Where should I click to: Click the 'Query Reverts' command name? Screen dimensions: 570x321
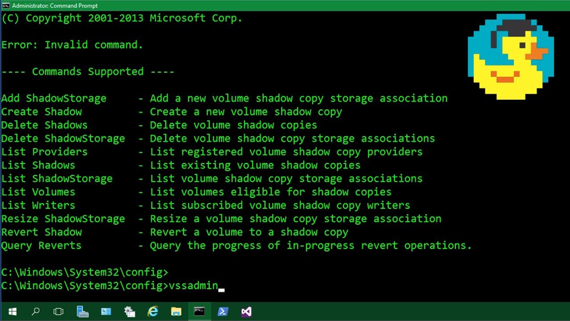41,245
